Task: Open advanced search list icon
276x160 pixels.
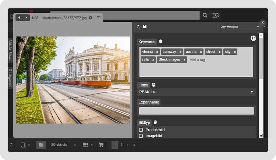Action: [x=215, y=15]
